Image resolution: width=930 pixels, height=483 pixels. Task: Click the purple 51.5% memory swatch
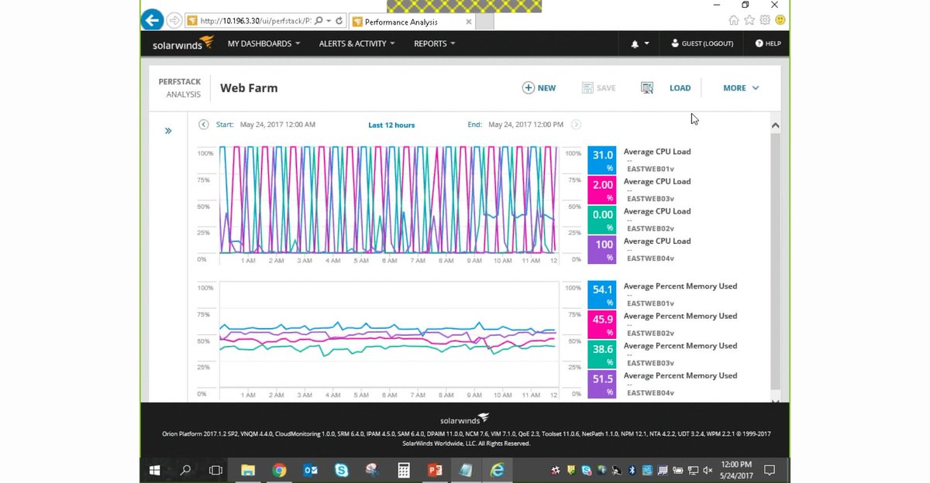tap(602, 384)
